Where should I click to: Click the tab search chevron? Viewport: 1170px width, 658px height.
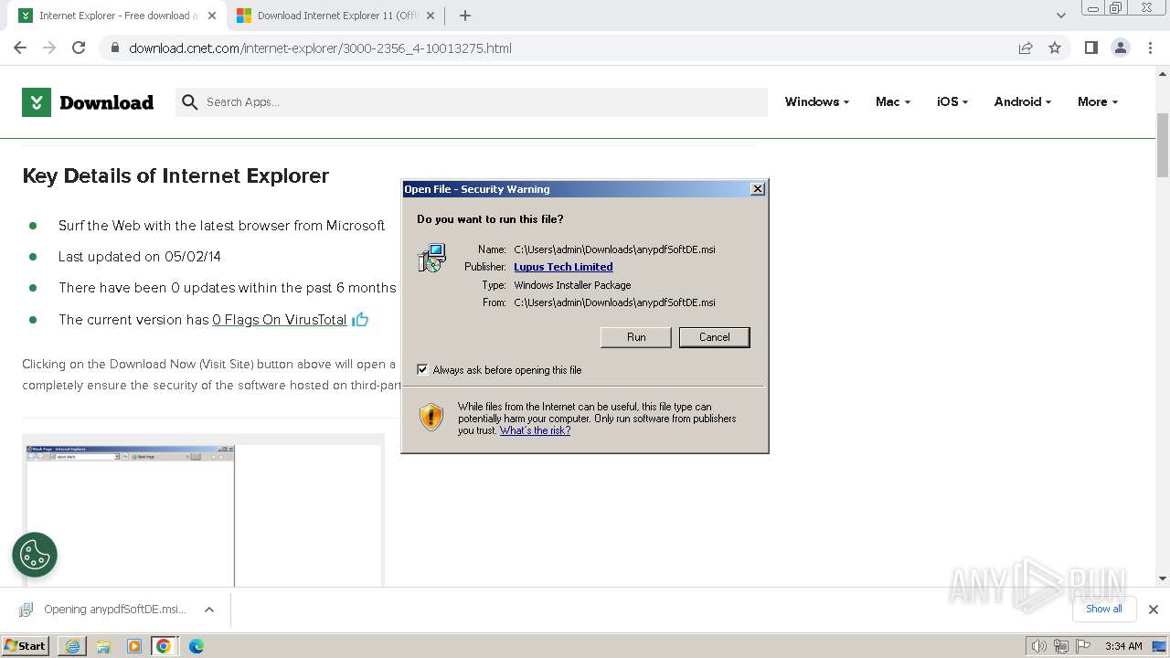pos(1060,16)
